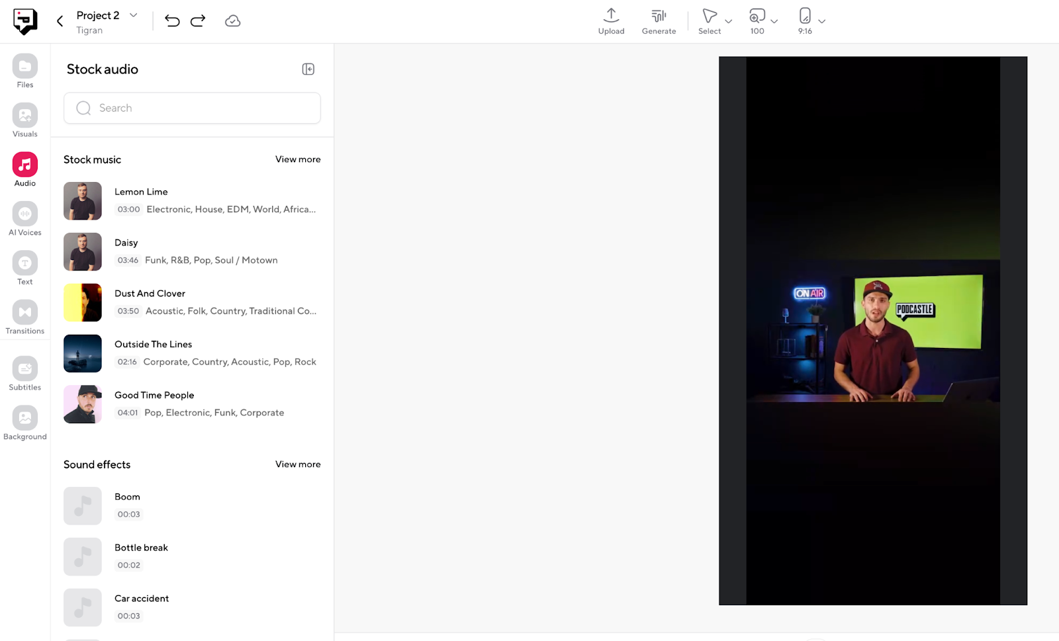1059x641 pixels.
Task: Click the Sound effects section heading
Action: (x=97, y=464)
